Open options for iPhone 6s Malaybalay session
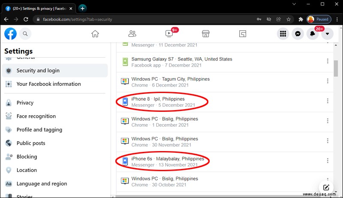 pos(328,160)
